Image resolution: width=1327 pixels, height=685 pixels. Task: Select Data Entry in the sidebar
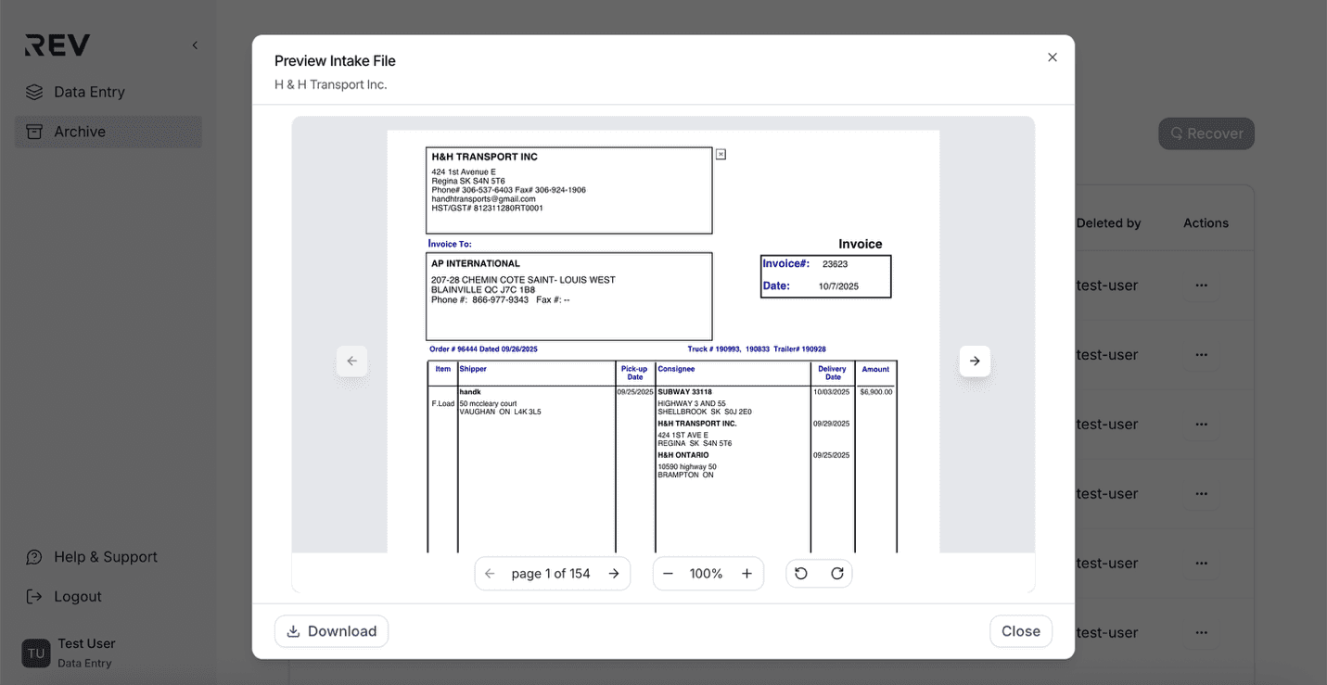click(90, 92)
